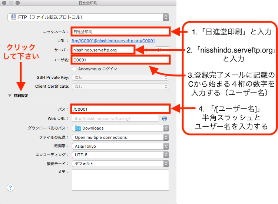278x204 pixels.
Task: Open the Downloads download path dropdown
Action: tap(120, 128)
